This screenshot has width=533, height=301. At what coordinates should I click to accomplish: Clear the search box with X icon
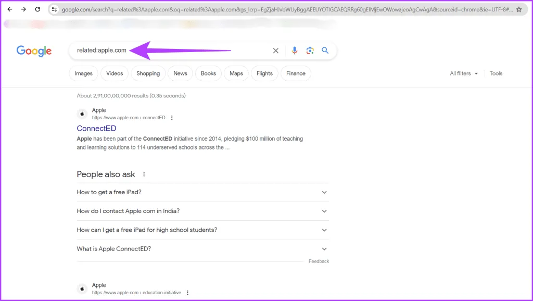[276, 51]
